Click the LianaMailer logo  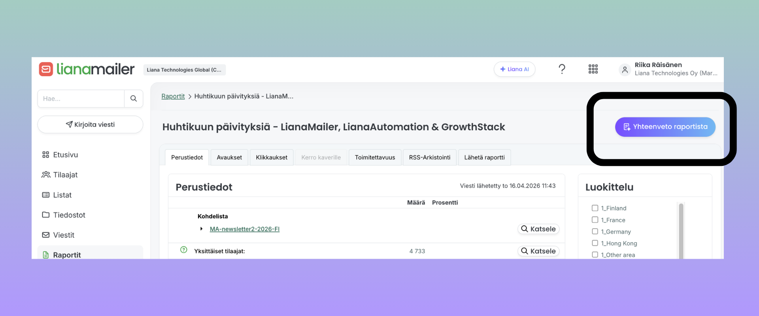tap(87, 69)
